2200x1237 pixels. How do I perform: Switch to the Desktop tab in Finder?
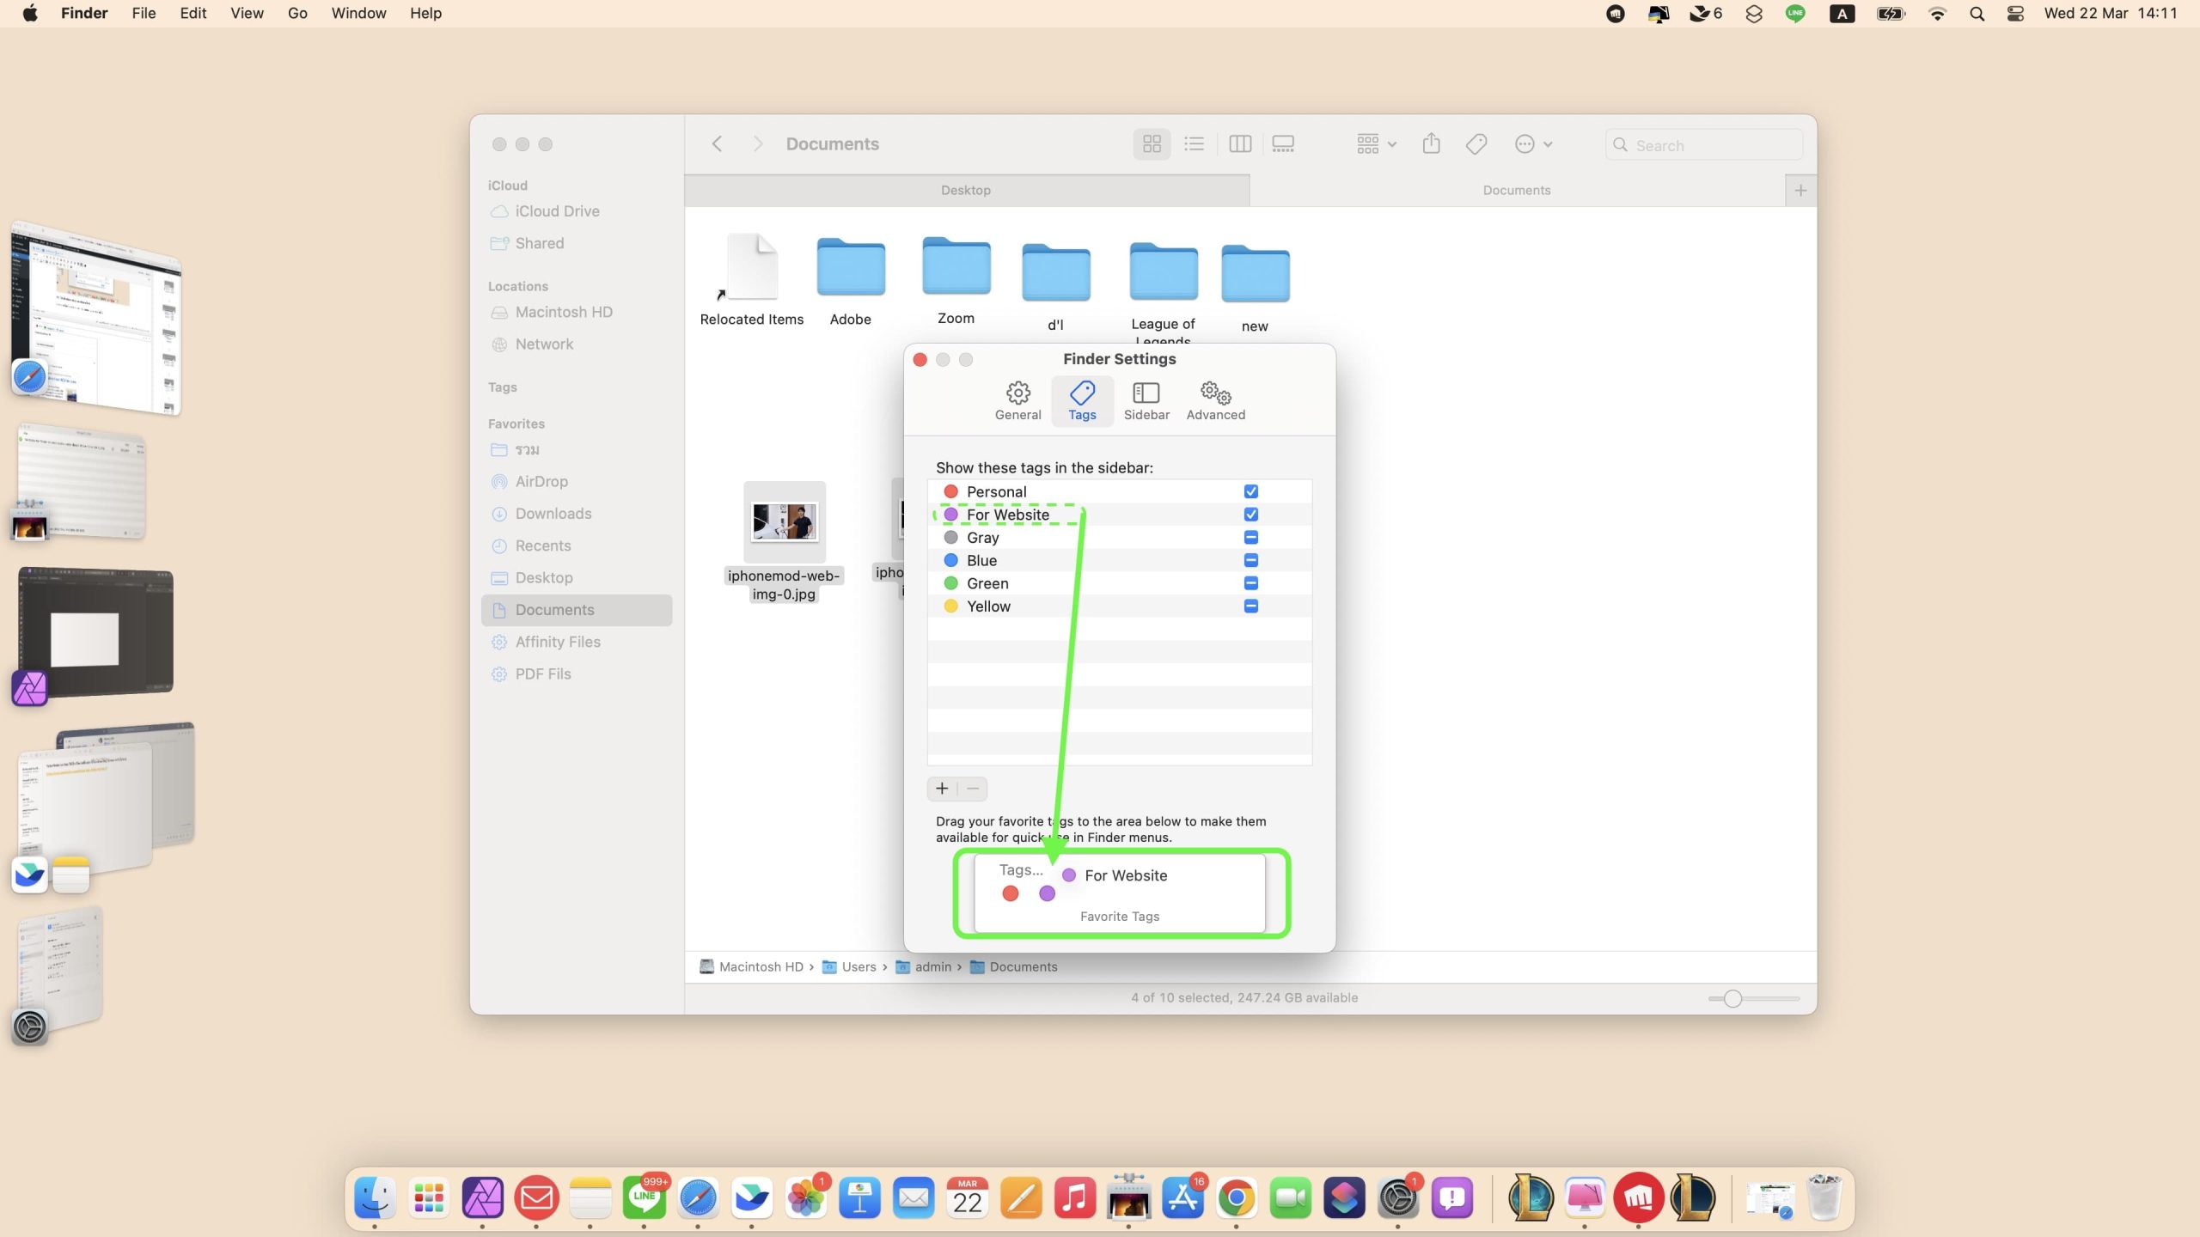click(x=965, y=190)
